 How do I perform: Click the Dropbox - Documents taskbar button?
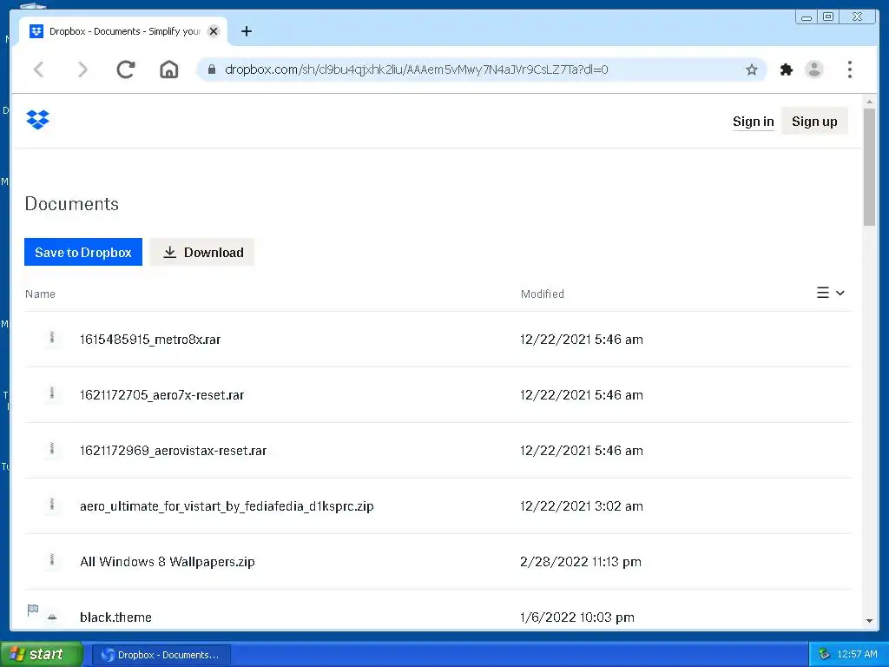(x=161, y=655)
